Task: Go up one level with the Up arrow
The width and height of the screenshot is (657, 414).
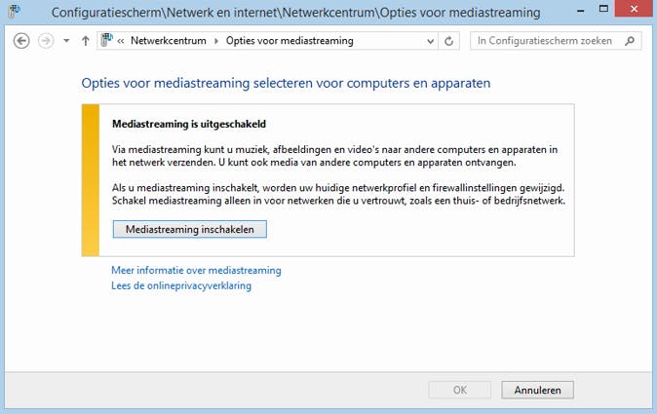Action: tap(86, 41)
